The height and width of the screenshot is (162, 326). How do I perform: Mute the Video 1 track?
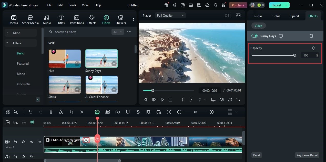pyautogui.click(x=24, y=142)
